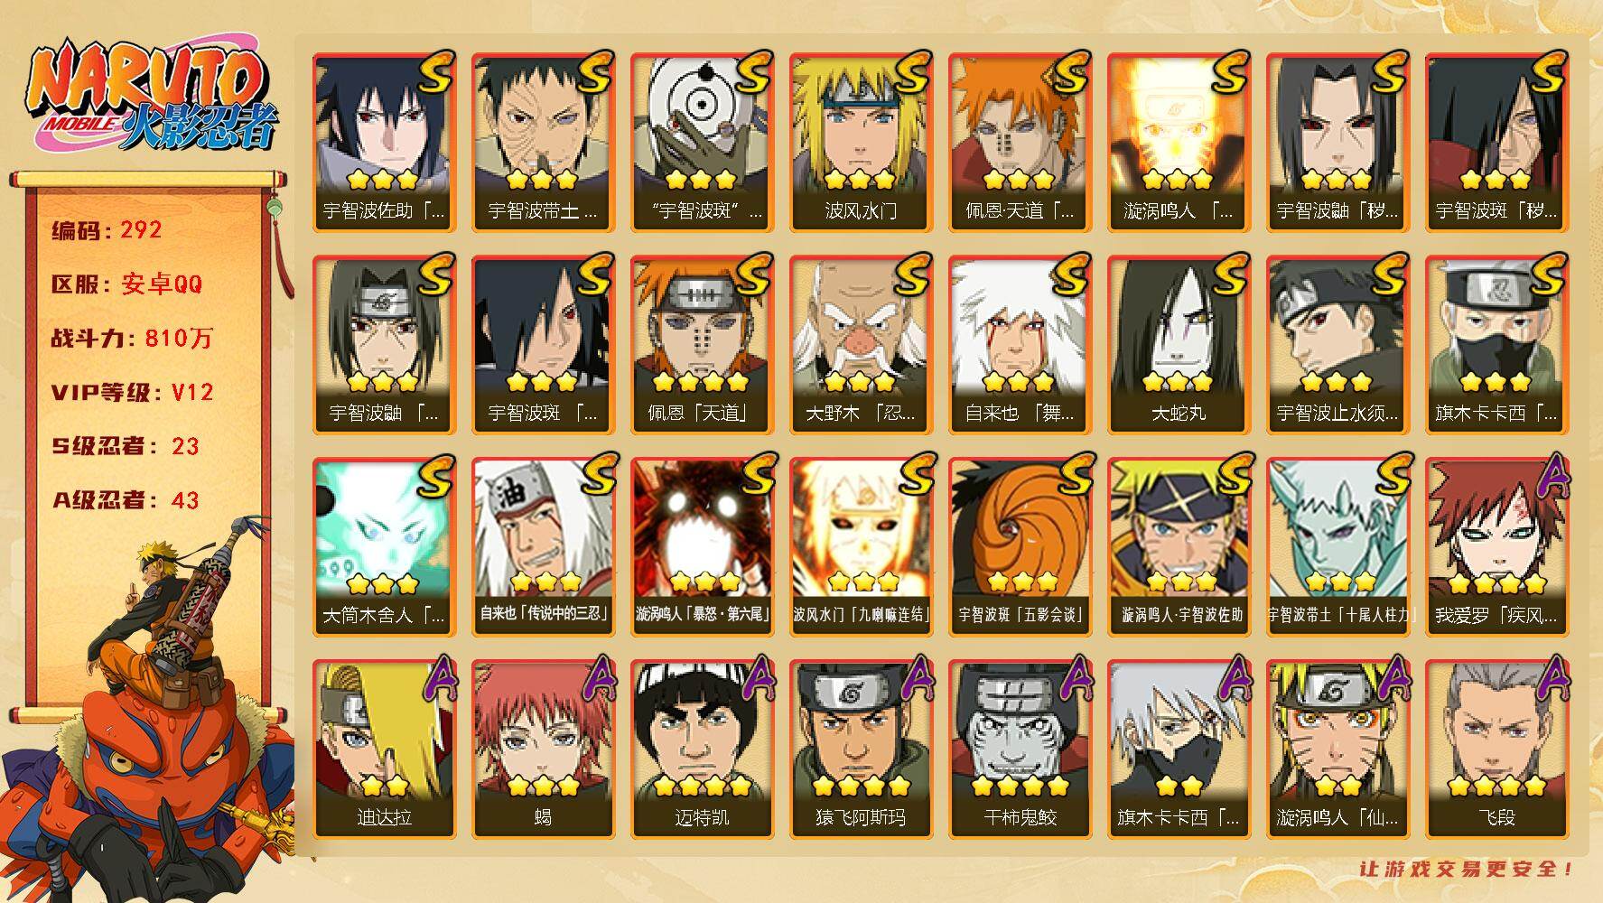Click the S rank badge on 波风水门

(909, 73)
